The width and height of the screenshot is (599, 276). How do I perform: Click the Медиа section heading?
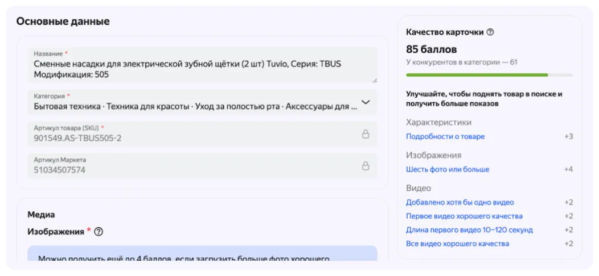(x=41, y=215)
